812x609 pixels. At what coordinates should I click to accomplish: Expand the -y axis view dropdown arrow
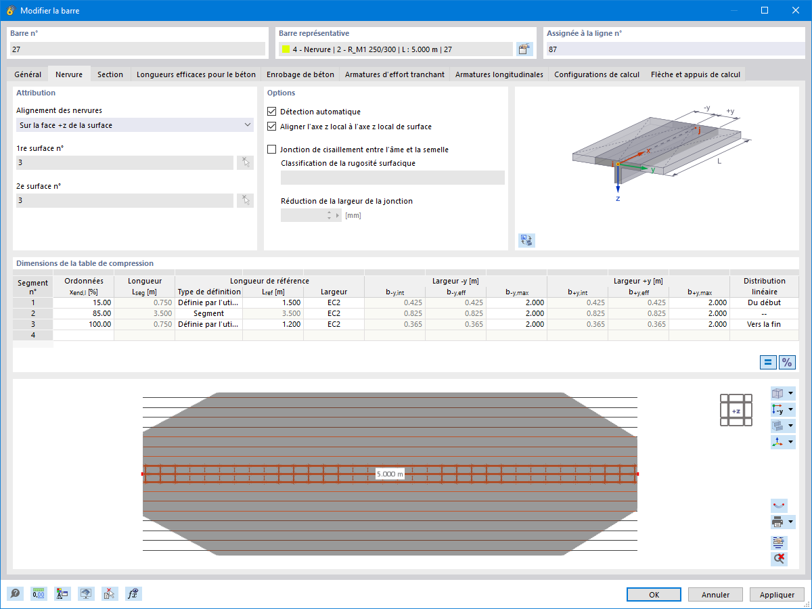coord(791,409)
